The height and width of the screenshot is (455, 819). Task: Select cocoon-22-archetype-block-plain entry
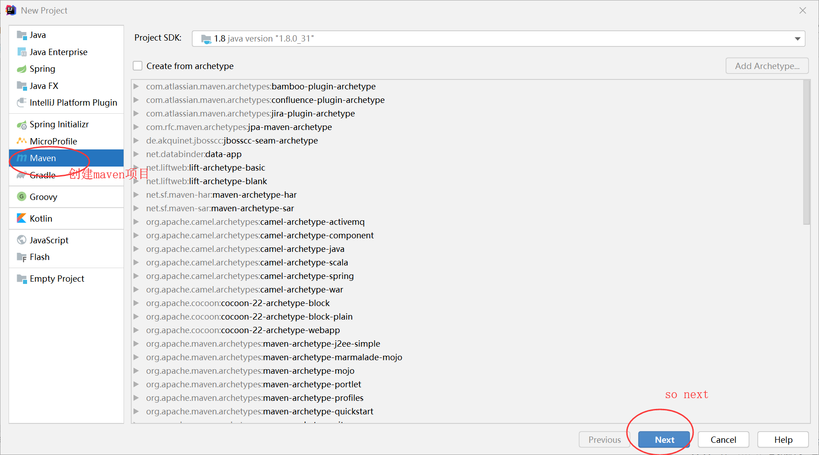pos(467,316)
